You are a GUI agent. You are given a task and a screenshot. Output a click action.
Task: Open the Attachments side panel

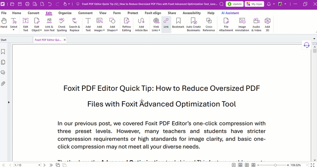pos(3,83)
